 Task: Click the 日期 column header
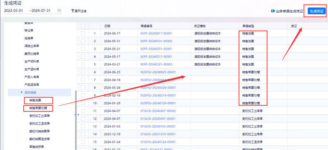coord(107,26)
